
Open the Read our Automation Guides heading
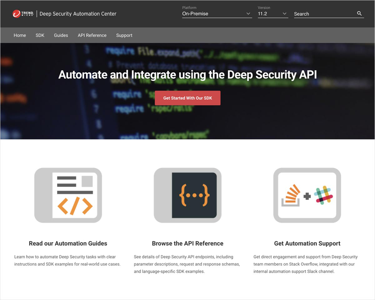tap(68, 243)
